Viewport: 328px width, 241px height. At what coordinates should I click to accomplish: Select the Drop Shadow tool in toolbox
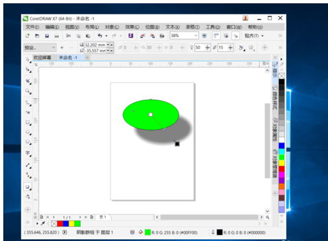(x=28, y=187)
